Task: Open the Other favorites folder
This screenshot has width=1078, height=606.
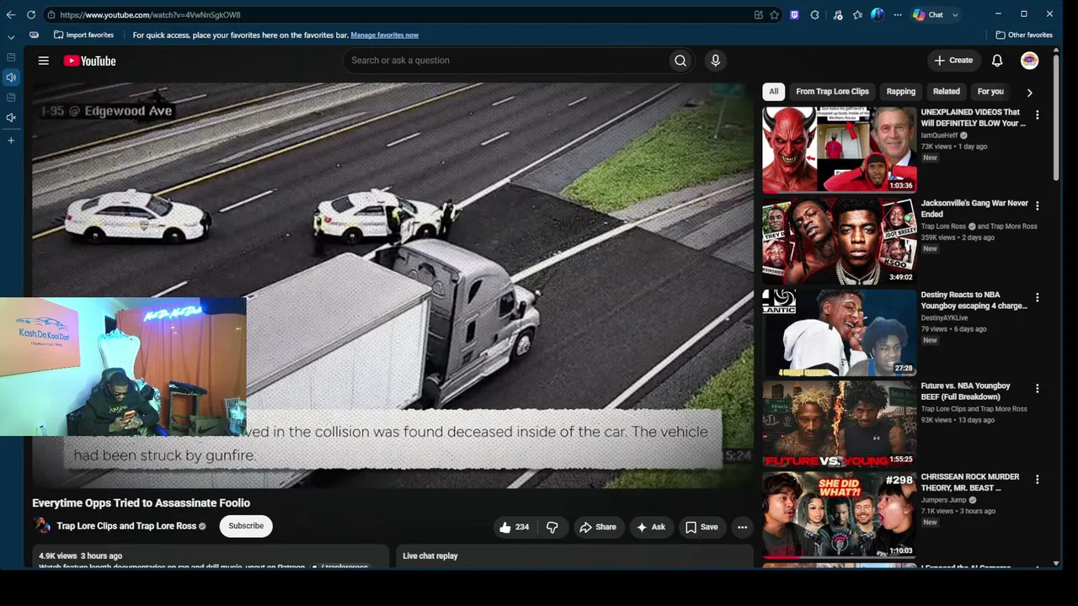Action: 1024,35
